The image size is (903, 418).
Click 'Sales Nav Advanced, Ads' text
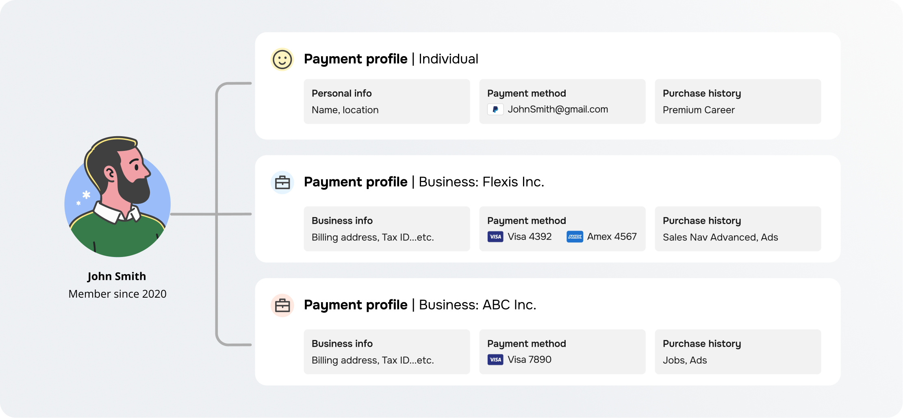(720, 237)
